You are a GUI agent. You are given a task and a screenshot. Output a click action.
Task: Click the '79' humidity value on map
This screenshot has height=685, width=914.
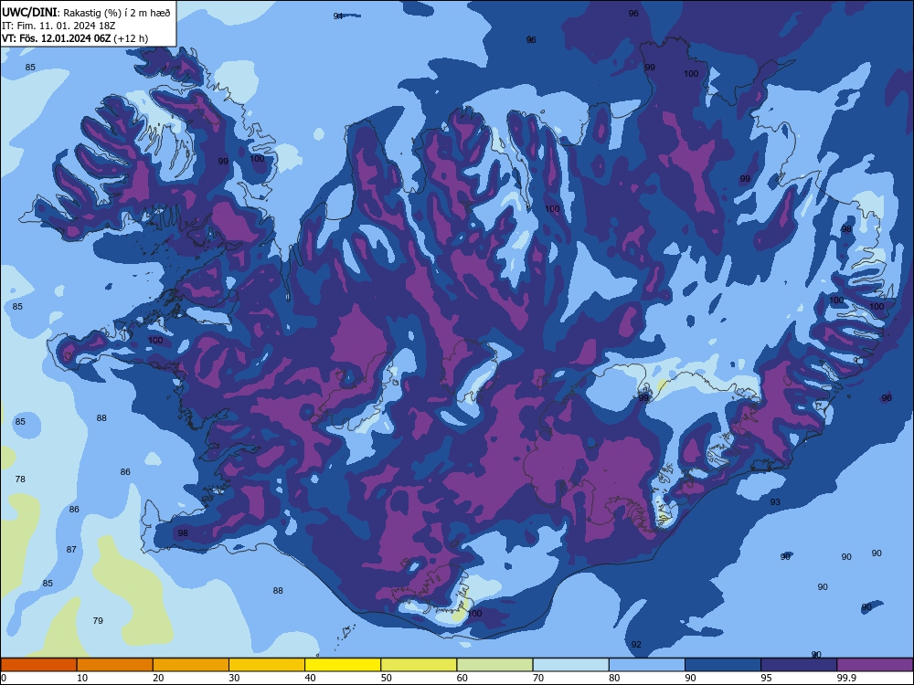point(98,620)
